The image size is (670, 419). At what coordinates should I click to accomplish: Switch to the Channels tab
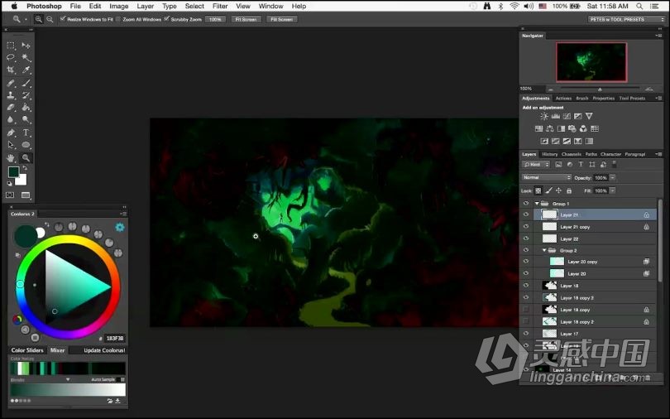(572, 154)
